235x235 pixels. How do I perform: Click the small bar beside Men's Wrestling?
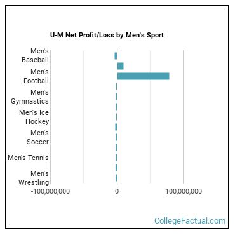pos(116,178)
